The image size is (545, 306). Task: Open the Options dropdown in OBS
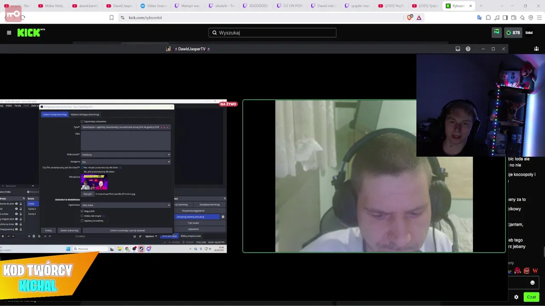click(x=151, y=236)
